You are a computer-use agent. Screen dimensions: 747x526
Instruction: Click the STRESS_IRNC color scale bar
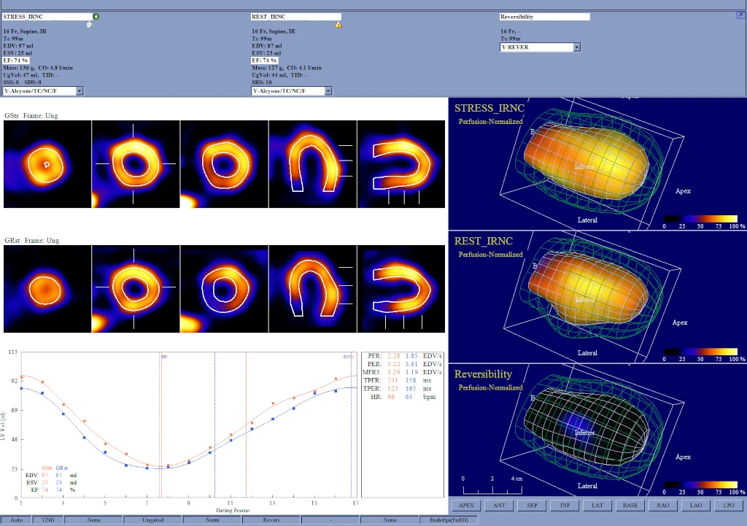tap(700, 217)
